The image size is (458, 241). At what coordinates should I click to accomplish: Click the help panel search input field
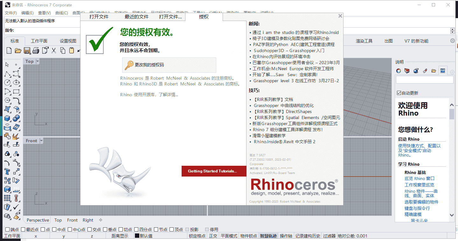tap(424, 80)
